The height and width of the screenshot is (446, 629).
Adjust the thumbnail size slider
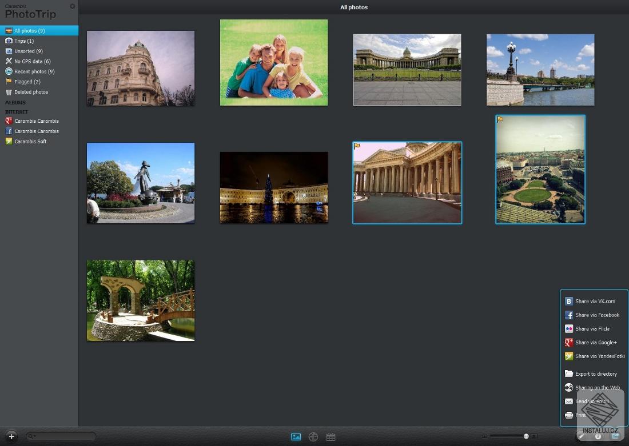527,436
